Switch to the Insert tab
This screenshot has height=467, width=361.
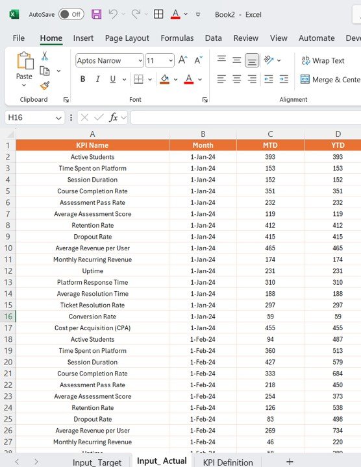83,38
